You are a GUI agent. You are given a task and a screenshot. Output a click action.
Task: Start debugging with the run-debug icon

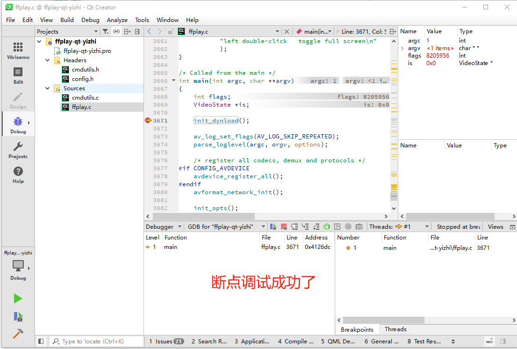18,317
